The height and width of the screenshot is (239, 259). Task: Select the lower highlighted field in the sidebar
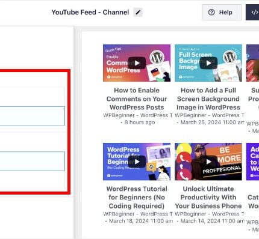(x=33, y=161)
